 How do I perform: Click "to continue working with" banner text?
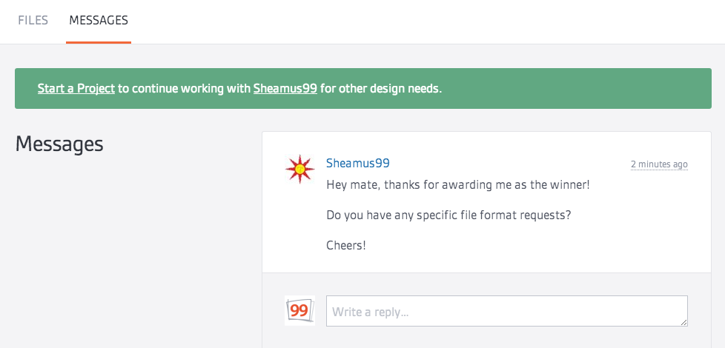(x=184, y=89)
